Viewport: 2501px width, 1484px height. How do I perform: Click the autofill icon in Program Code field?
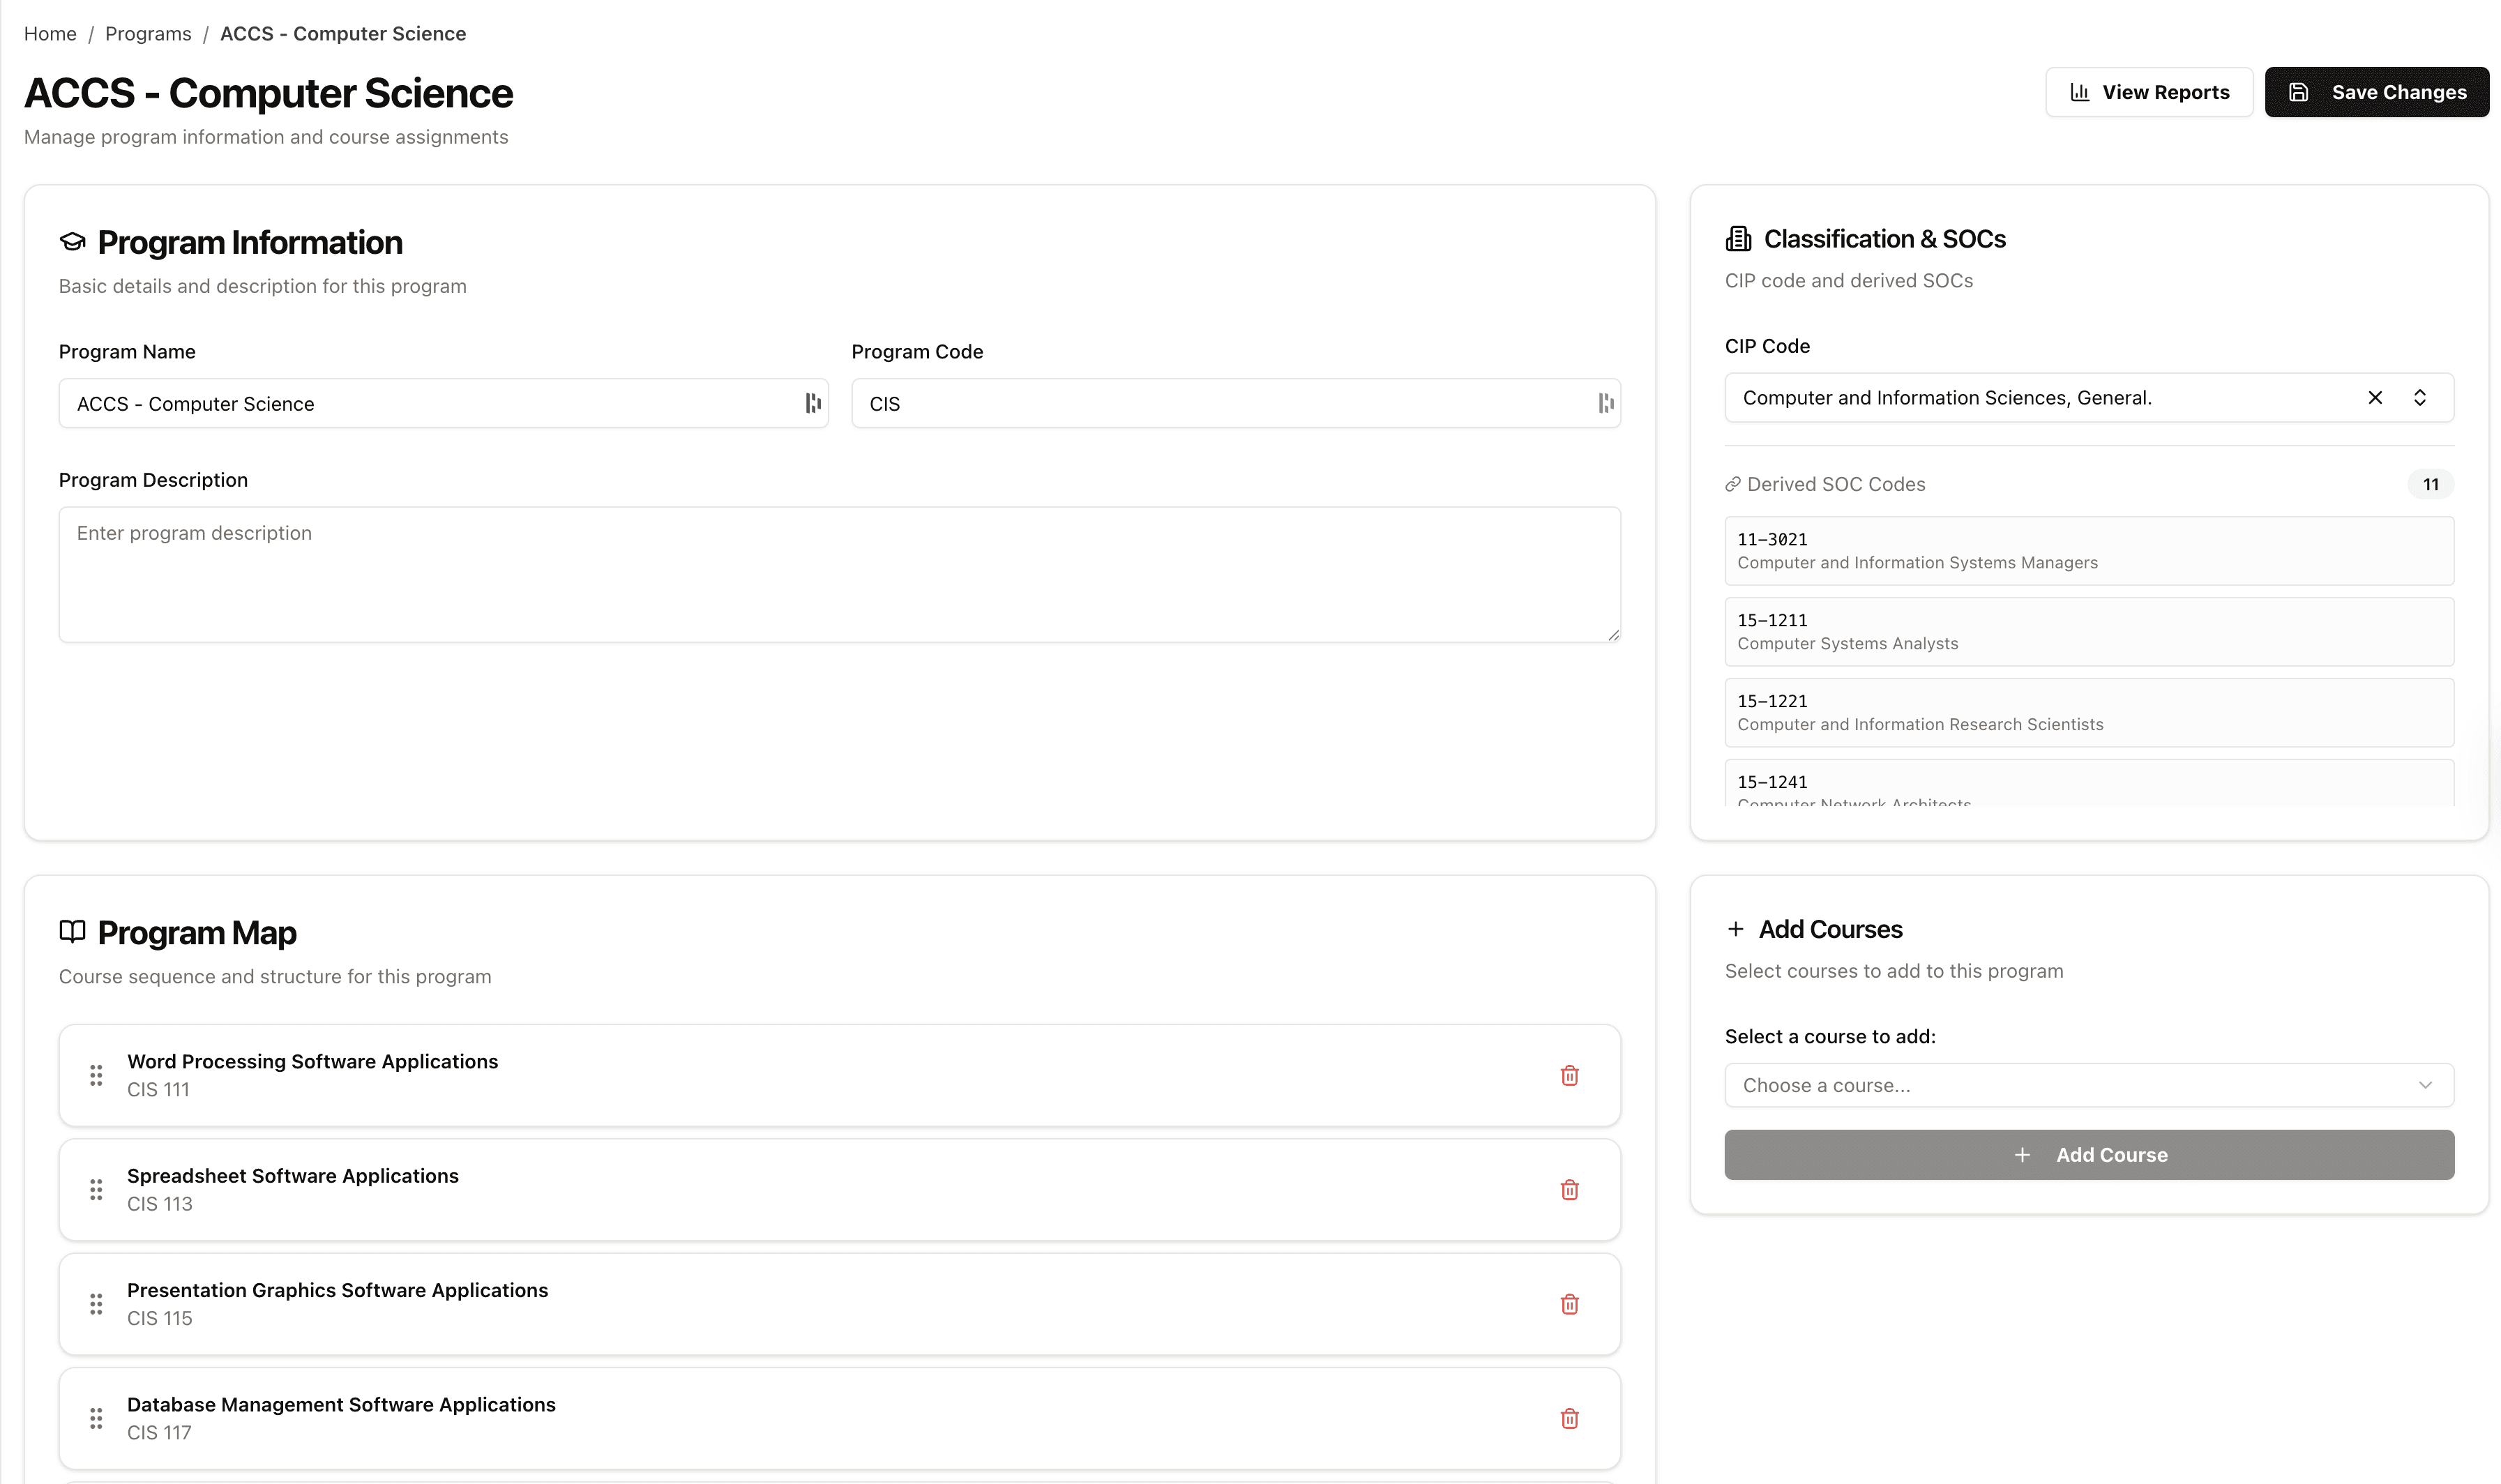[x=1605, y=403]
